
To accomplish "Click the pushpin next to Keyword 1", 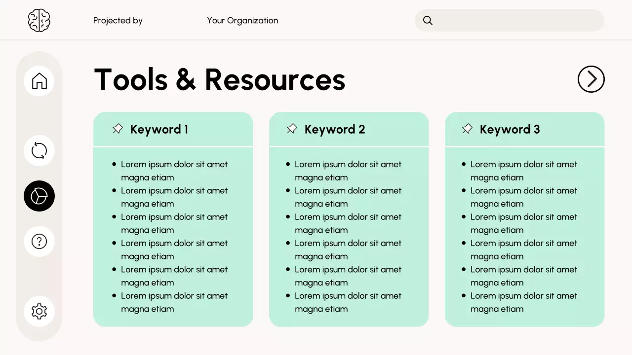I will click(x=118, y=129).
